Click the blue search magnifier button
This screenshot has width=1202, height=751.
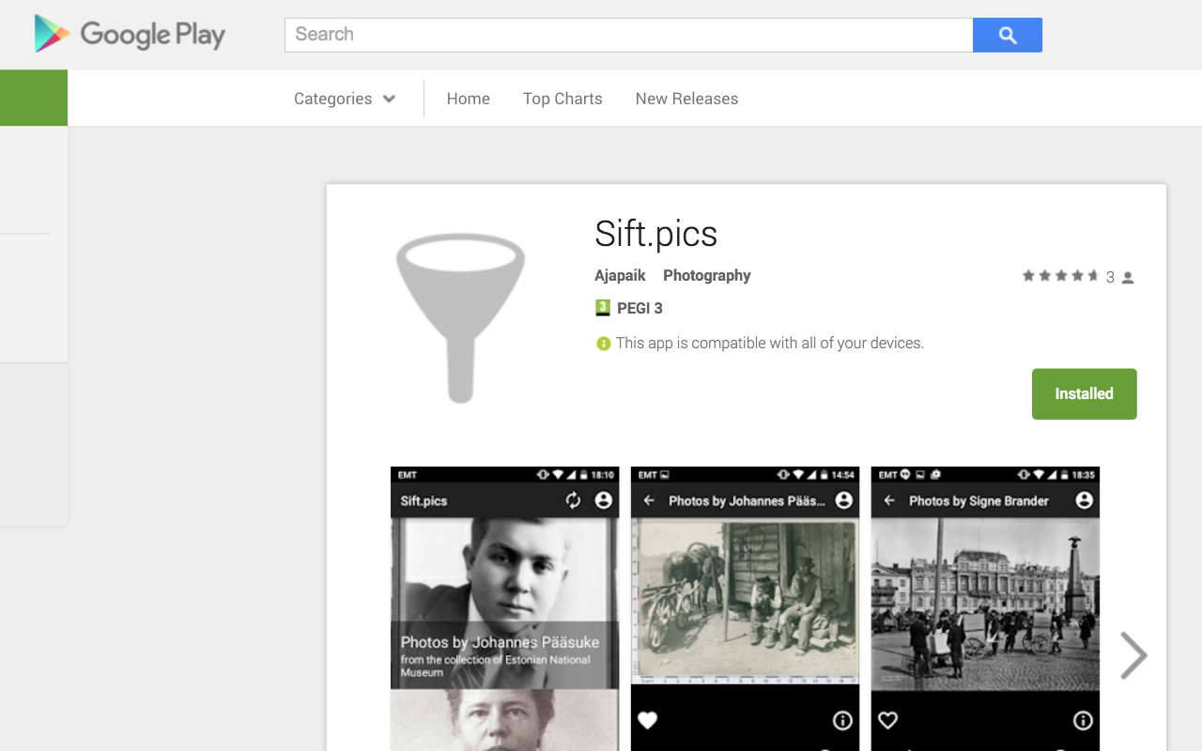click(x=1008, y=35)
